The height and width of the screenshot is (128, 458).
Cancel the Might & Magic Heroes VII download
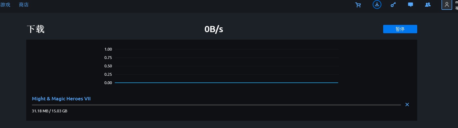click(x=407, y=105)
